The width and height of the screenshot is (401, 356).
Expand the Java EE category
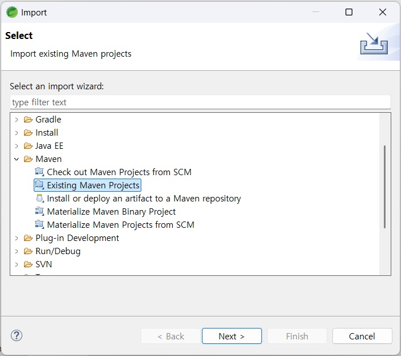click(17, 146)
